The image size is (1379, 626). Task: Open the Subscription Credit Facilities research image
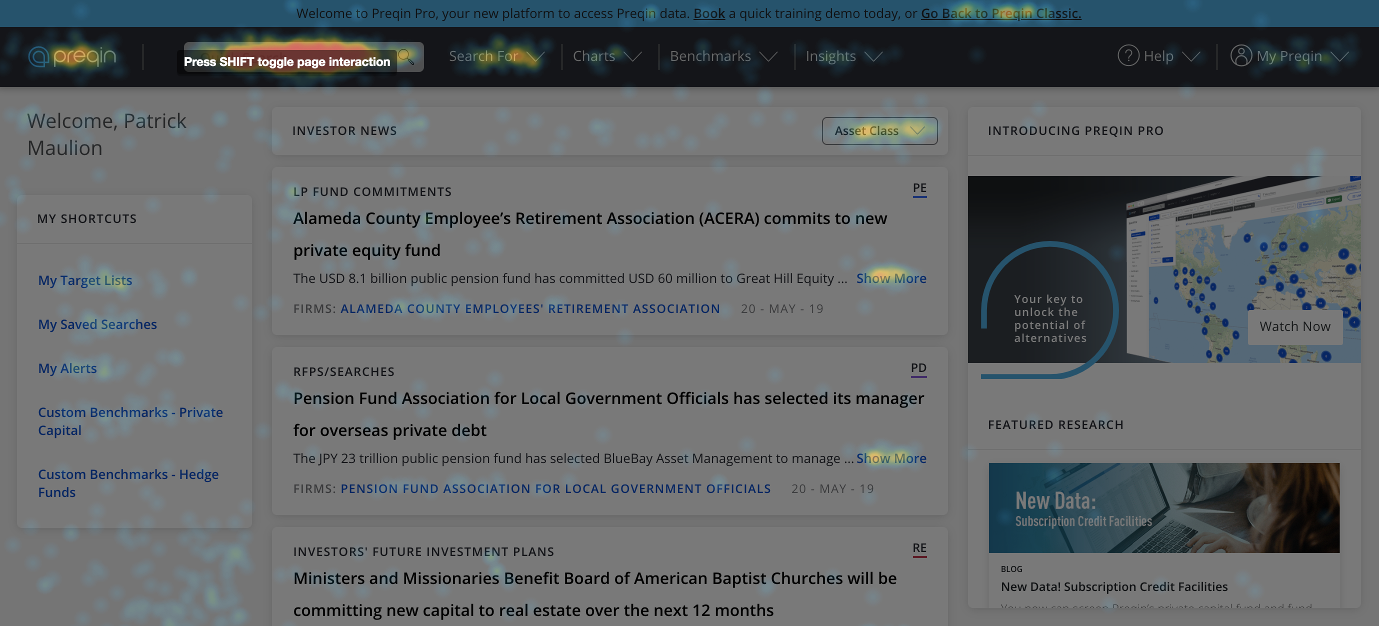click(x=1164, y=507)
